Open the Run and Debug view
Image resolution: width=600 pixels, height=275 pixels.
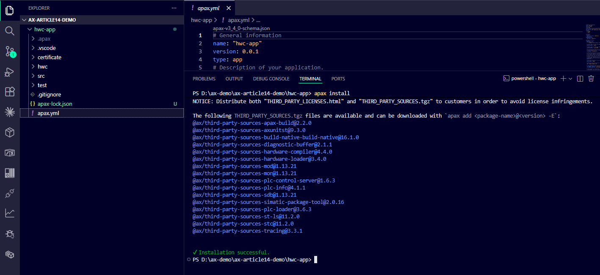(9, 72)
